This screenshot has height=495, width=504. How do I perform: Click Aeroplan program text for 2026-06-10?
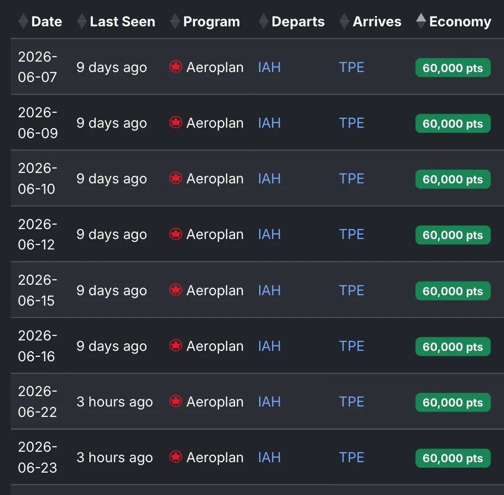click(215, 179)
